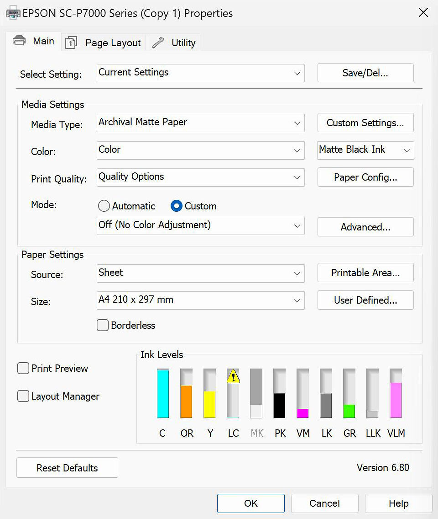Click the Reset Defaults button

(67, 467)
